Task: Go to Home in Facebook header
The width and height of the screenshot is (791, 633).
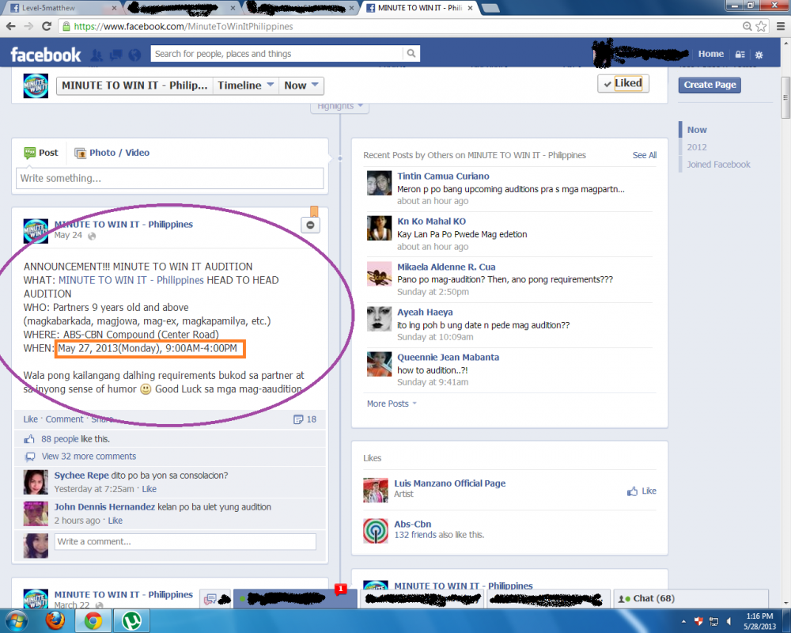Action: 711,54
